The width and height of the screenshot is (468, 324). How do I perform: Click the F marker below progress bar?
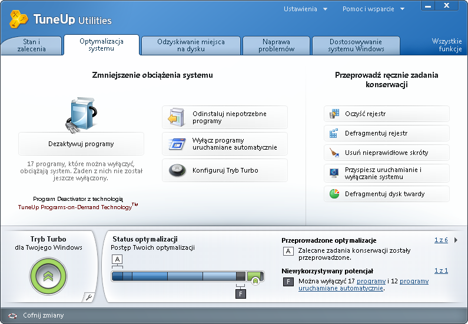(241, 294)
